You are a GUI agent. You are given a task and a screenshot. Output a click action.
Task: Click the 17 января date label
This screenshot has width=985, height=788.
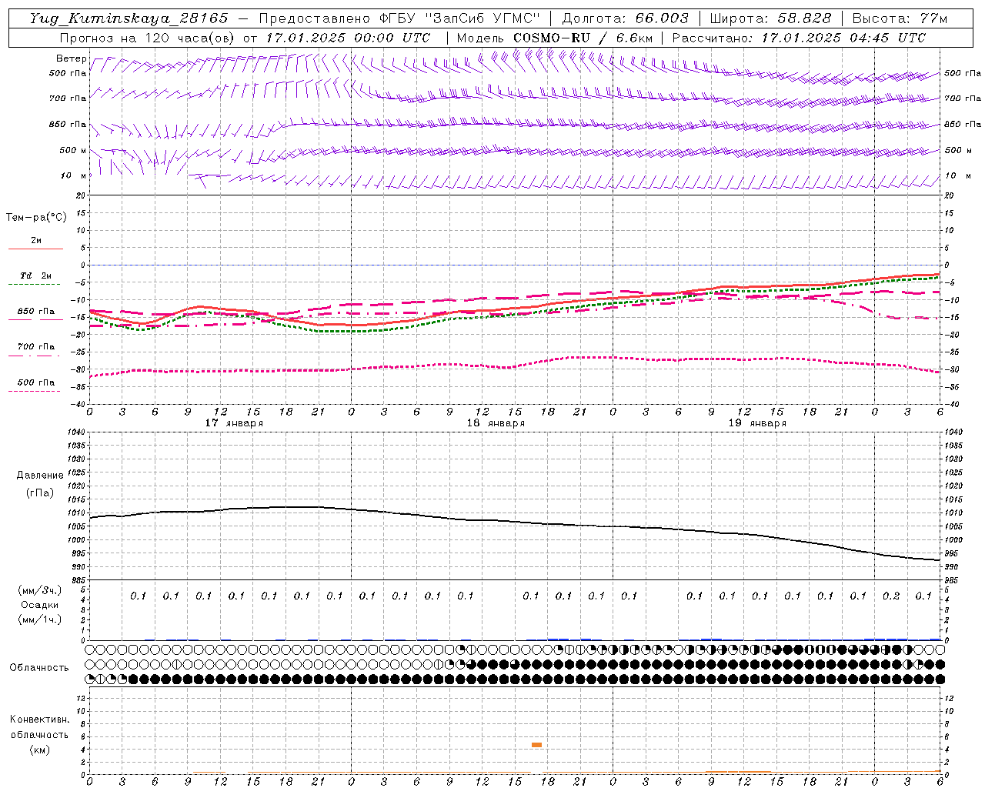[234, 422]
